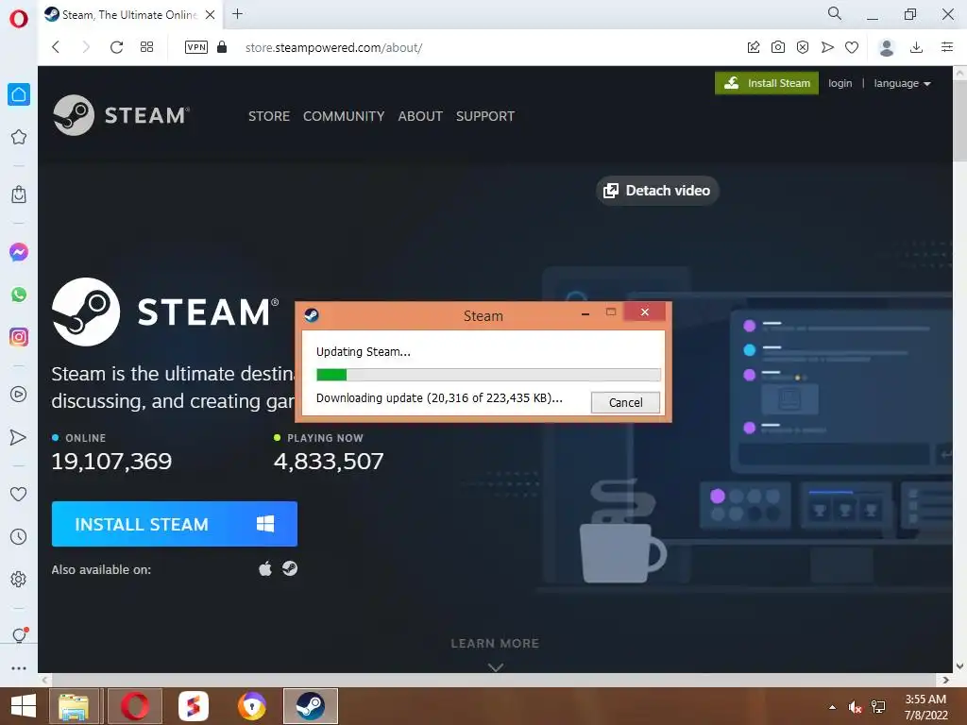Open the Player icon in sidebar

[x=19, y=394]
